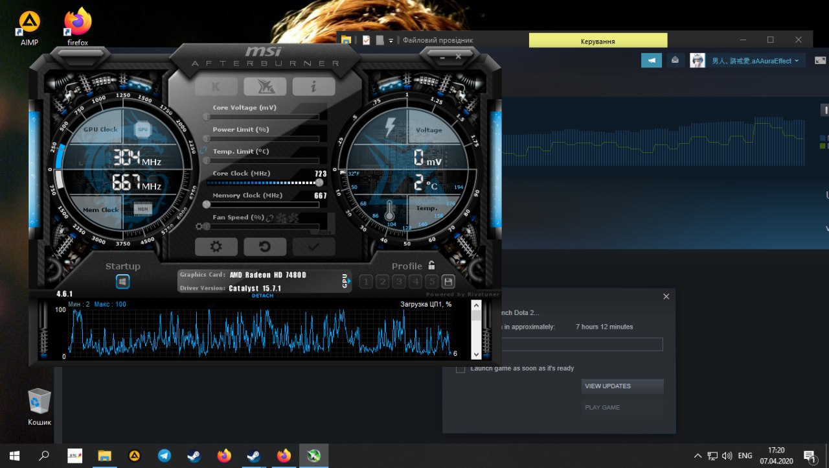Select profile slot 3

pos(399,281)
